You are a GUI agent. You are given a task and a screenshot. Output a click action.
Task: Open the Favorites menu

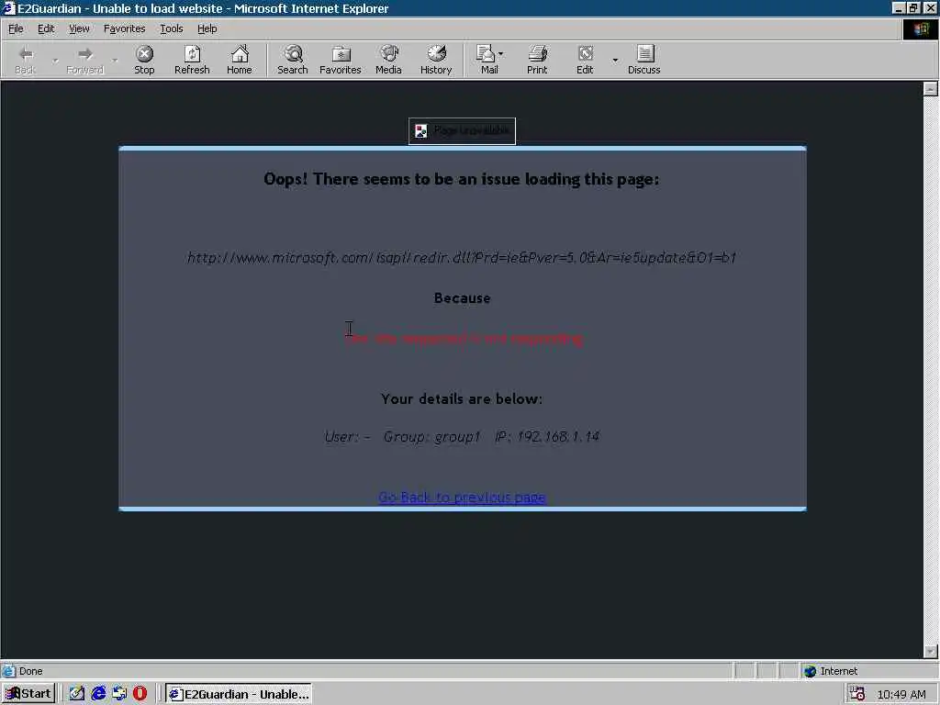[124, 28]
